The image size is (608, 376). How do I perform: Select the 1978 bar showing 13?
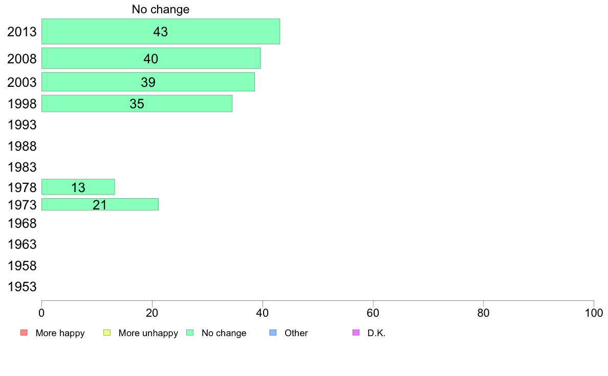(78, 187)
